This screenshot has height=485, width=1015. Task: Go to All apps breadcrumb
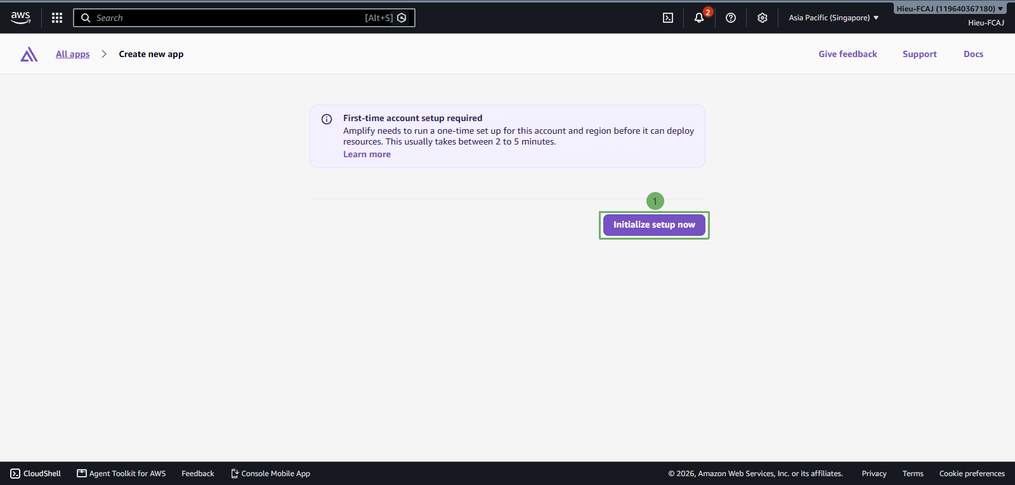[x=73, y=54]
